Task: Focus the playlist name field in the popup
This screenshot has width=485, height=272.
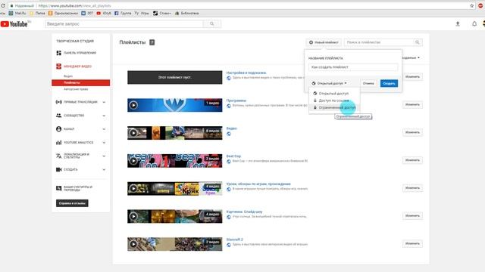Action: pos(353,67)
